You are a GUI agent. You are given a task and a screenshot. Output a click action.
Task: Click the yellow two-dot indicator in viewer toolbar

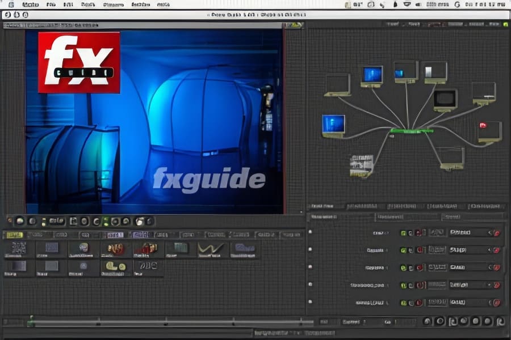pos(43,222)
